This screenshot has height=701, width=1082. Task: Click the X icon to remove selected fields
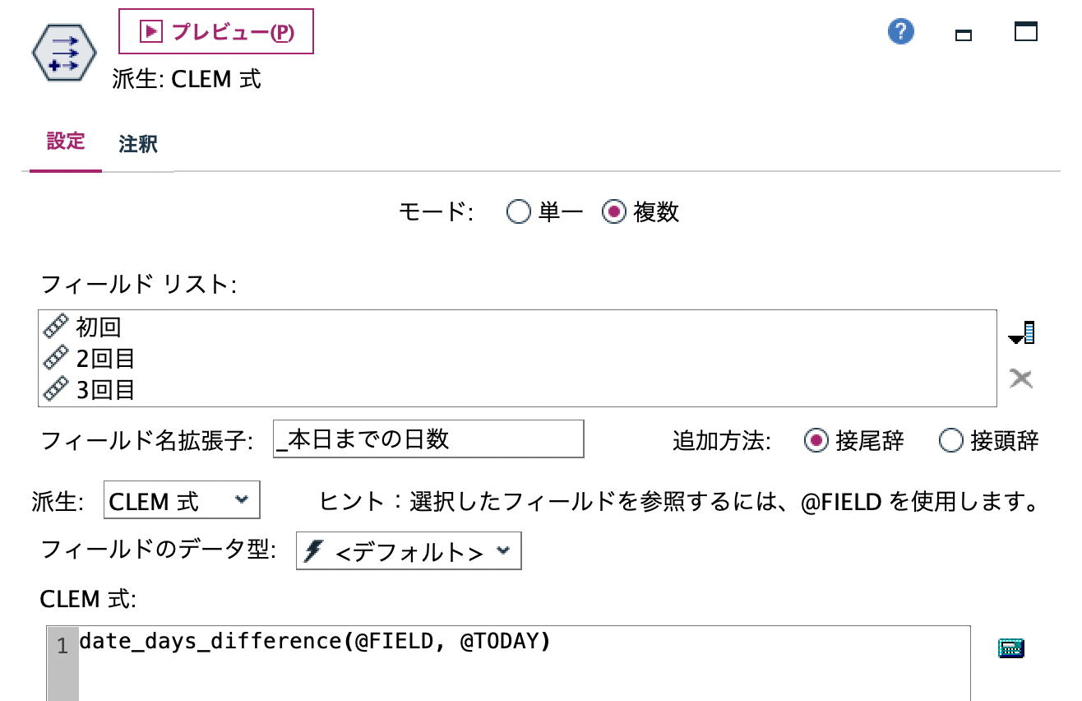point(1020,379)
